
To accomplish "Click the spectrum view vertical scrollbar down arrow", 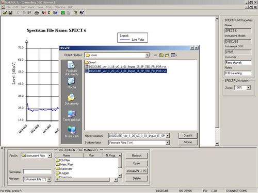I will pyautogui.click(x=217, y=144).
